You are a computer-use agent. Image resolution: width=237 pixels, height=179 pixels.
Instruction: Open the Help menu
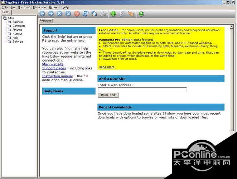66,7
